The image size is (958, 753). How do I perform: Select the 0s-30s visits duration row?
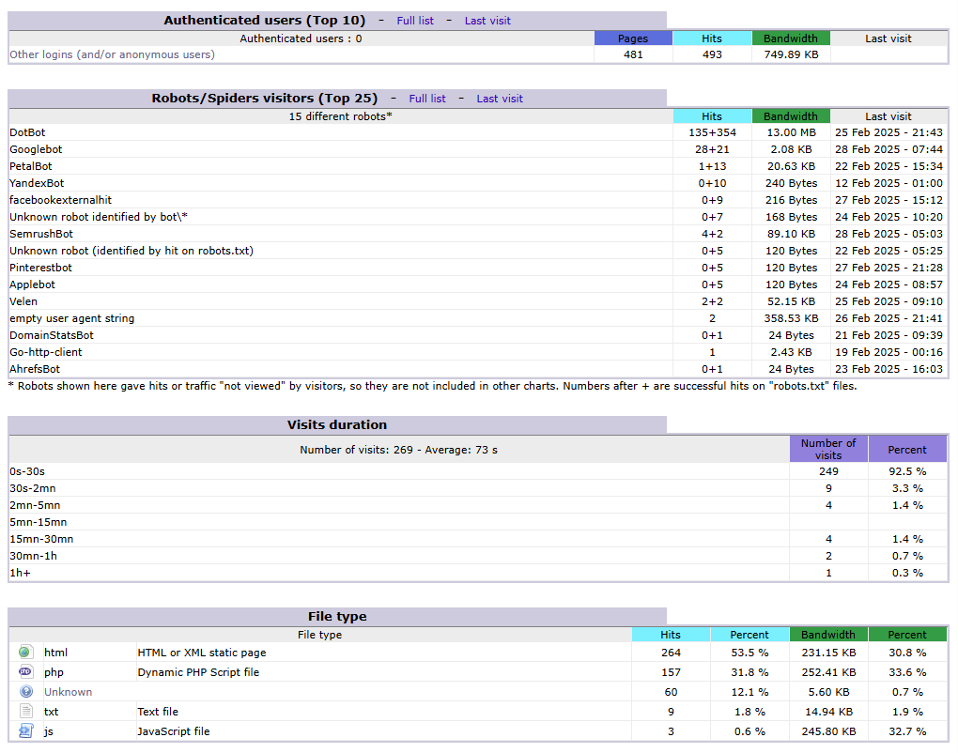(x=27, y=471)
